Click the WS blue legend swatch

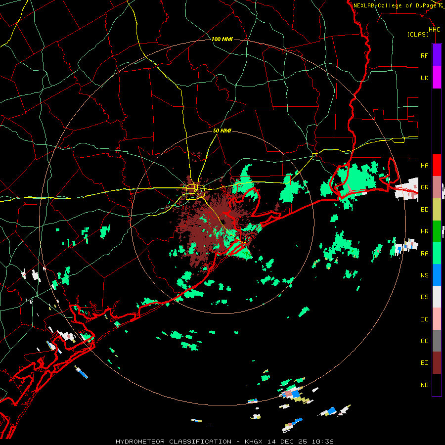click(x=437, y=275)
